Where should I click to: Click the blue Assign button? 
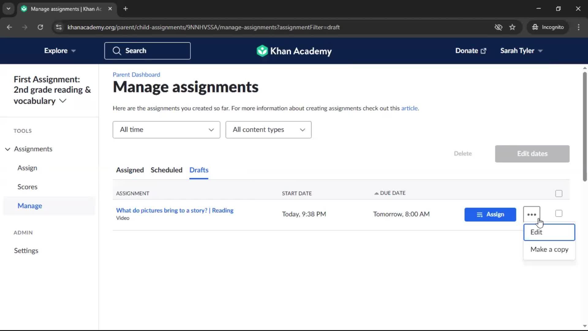coord(490,215)
